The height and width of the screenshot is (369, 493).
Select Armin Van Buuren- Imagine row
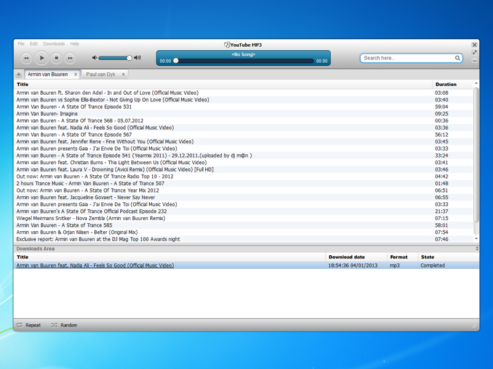[243, 114]
